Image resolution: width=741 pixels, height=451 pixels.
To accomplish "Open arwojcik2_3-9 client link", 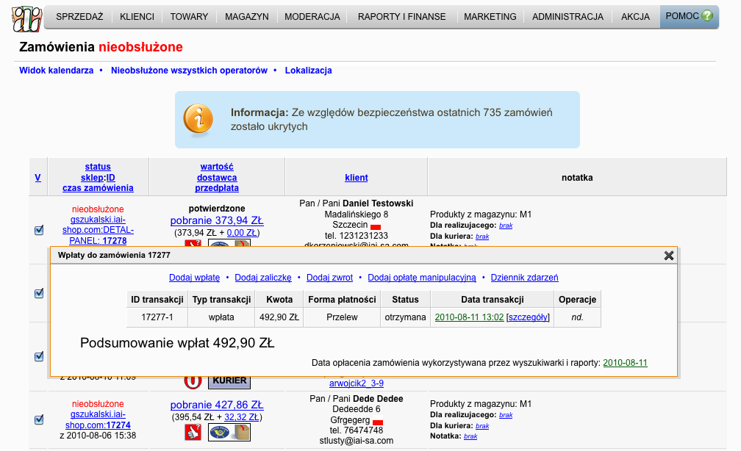I will [357, 383].
